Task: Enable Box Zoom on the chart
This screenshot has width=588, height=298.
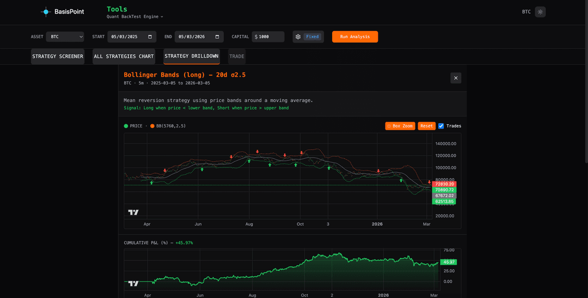Action: (400, 126)
